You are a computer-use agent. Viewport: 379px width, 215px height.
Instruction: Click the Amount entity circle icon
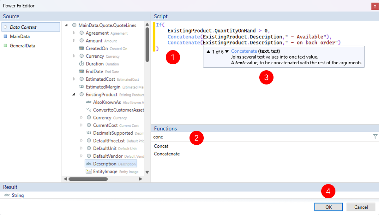coord(81,41)
